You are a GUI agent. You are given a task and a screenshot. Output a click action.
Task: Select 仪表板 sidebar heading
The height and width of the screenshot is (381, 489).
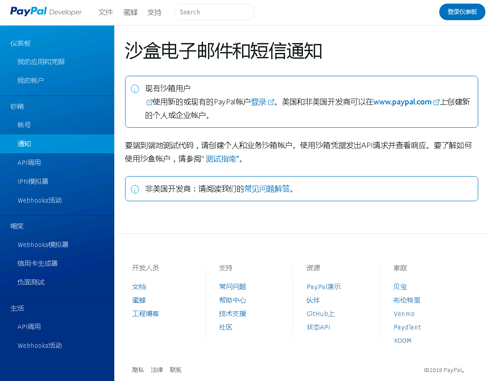click(x=20, y=43)
